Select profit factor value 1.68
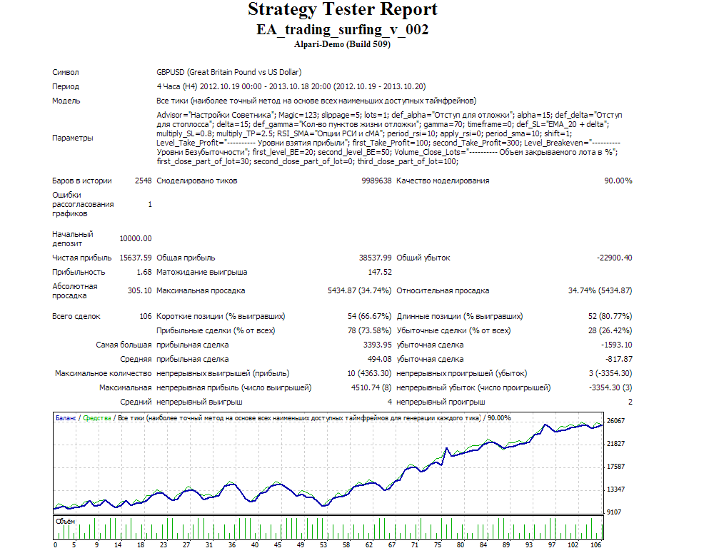 [144, 272]
